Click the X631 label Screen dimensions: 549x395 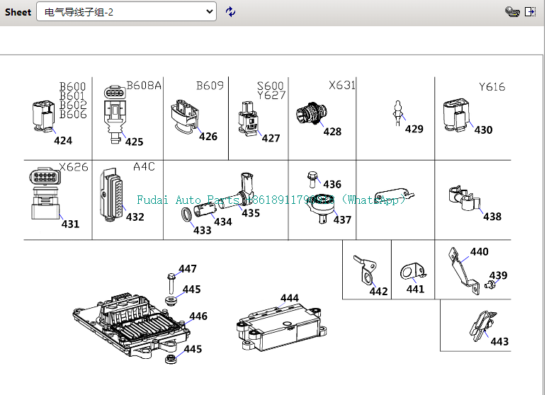(x=342, y=85)
